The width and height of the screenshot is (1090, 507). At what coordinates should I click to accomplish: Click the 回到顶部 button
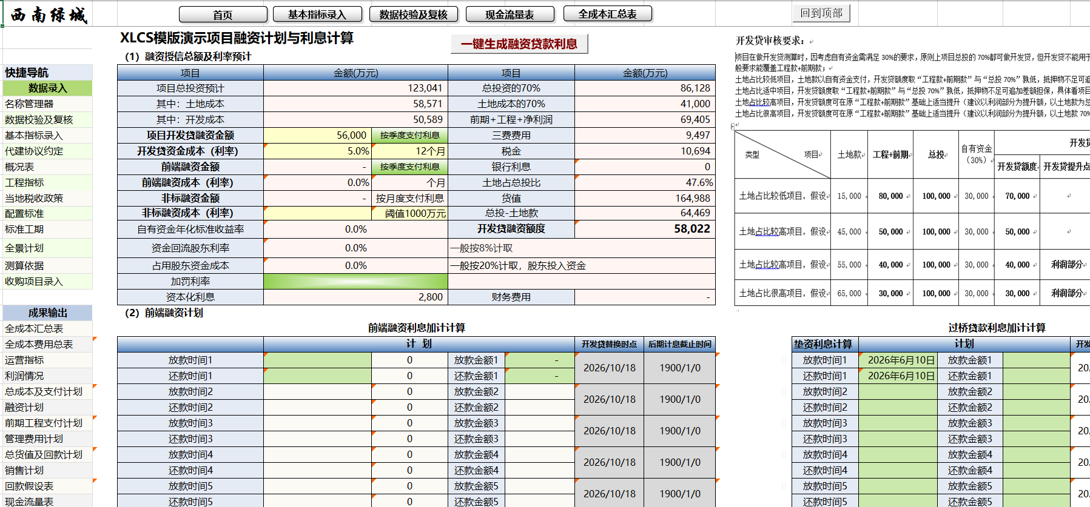pos(821,13)
